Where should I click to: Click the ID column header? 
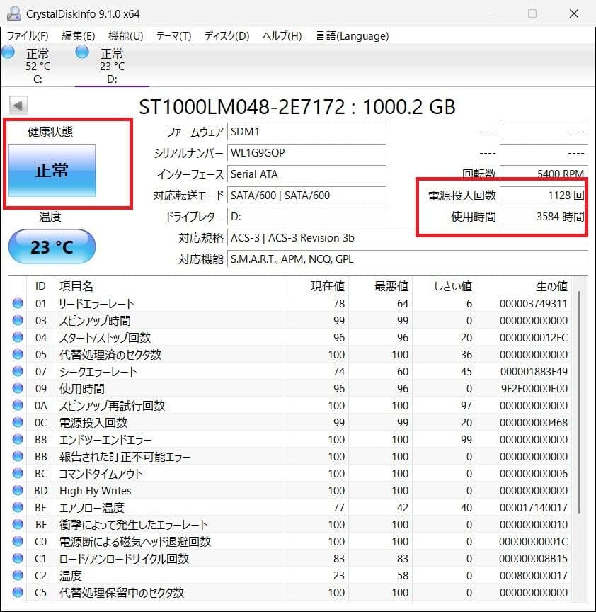point(40,286)
